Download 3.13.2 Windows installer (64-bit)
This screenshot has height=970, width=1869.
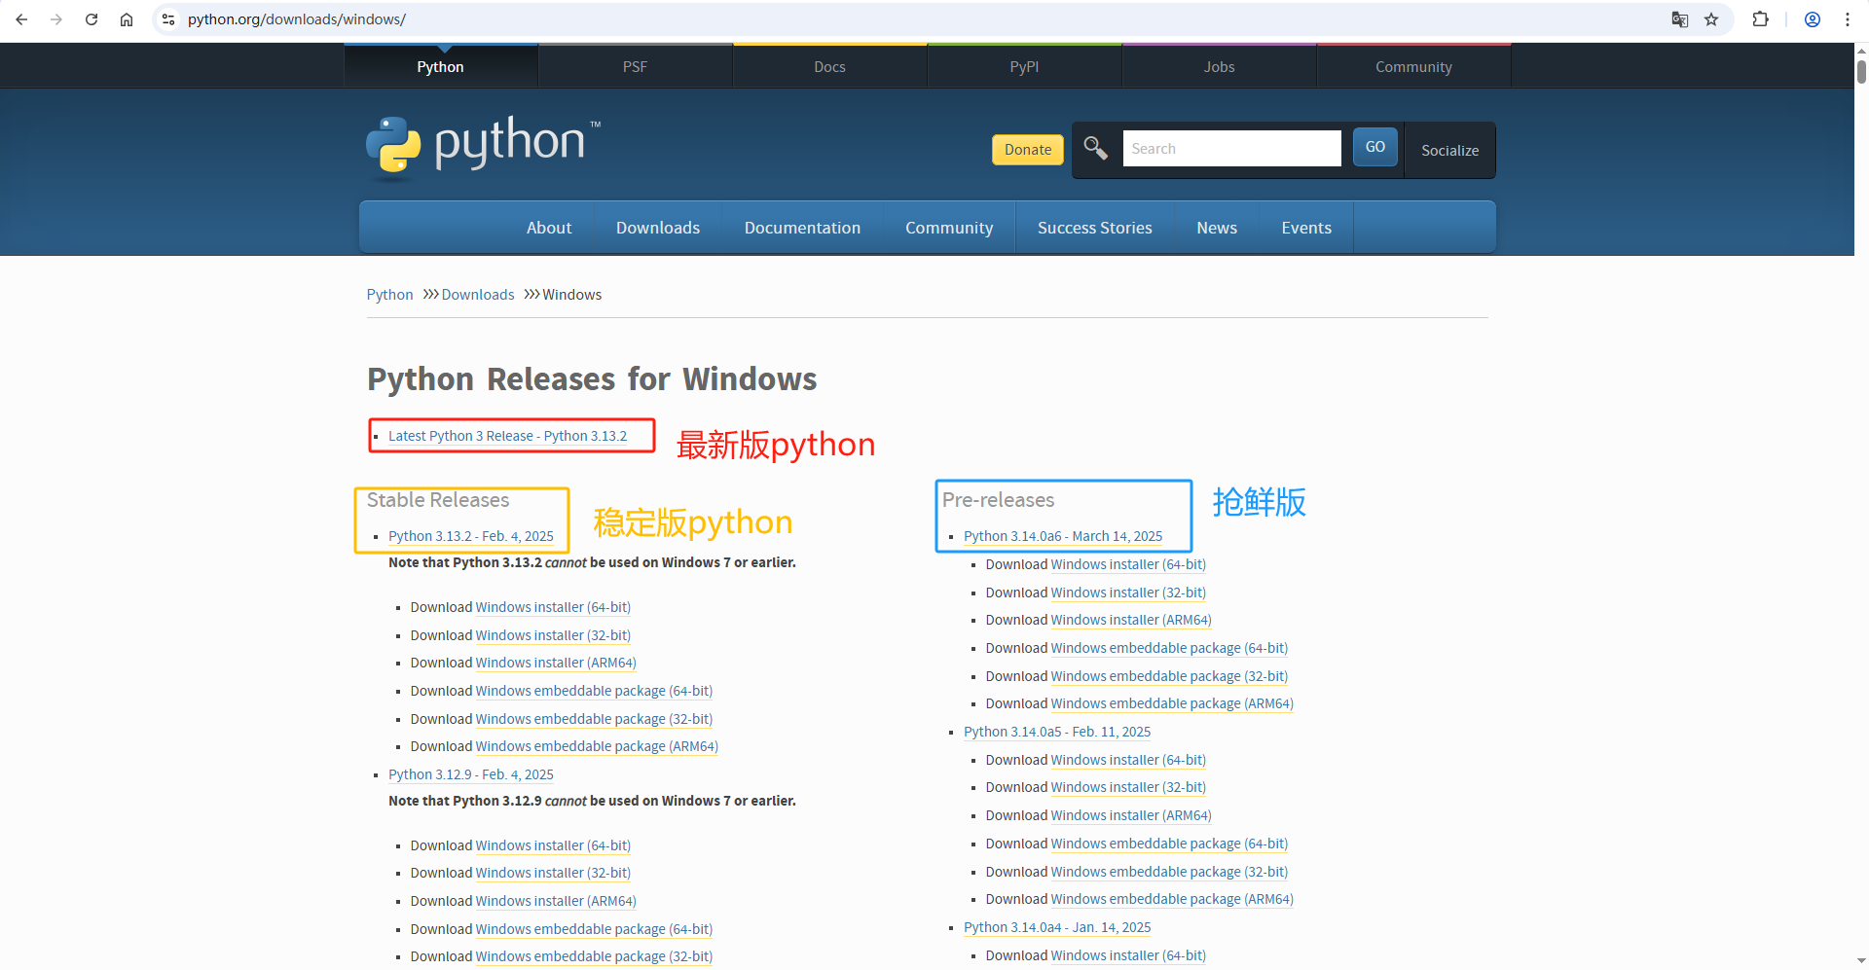pyautogui.click(x=553, y=607)
